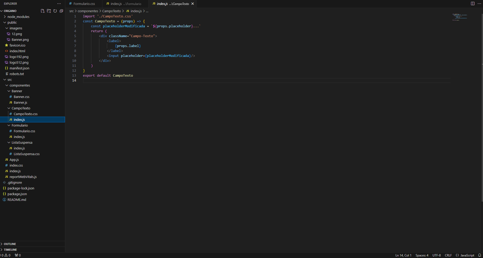Click the New Folder icon in Explorer
This screenshot has width=483, height=258.
click(x=49, y=11)
